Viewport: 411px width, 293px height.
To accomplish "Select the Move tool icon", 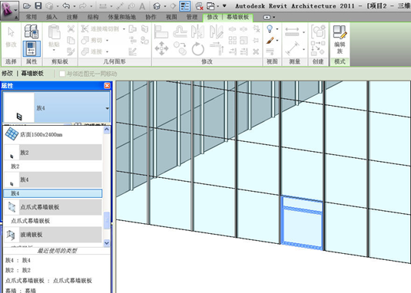I will pos(161,48).
